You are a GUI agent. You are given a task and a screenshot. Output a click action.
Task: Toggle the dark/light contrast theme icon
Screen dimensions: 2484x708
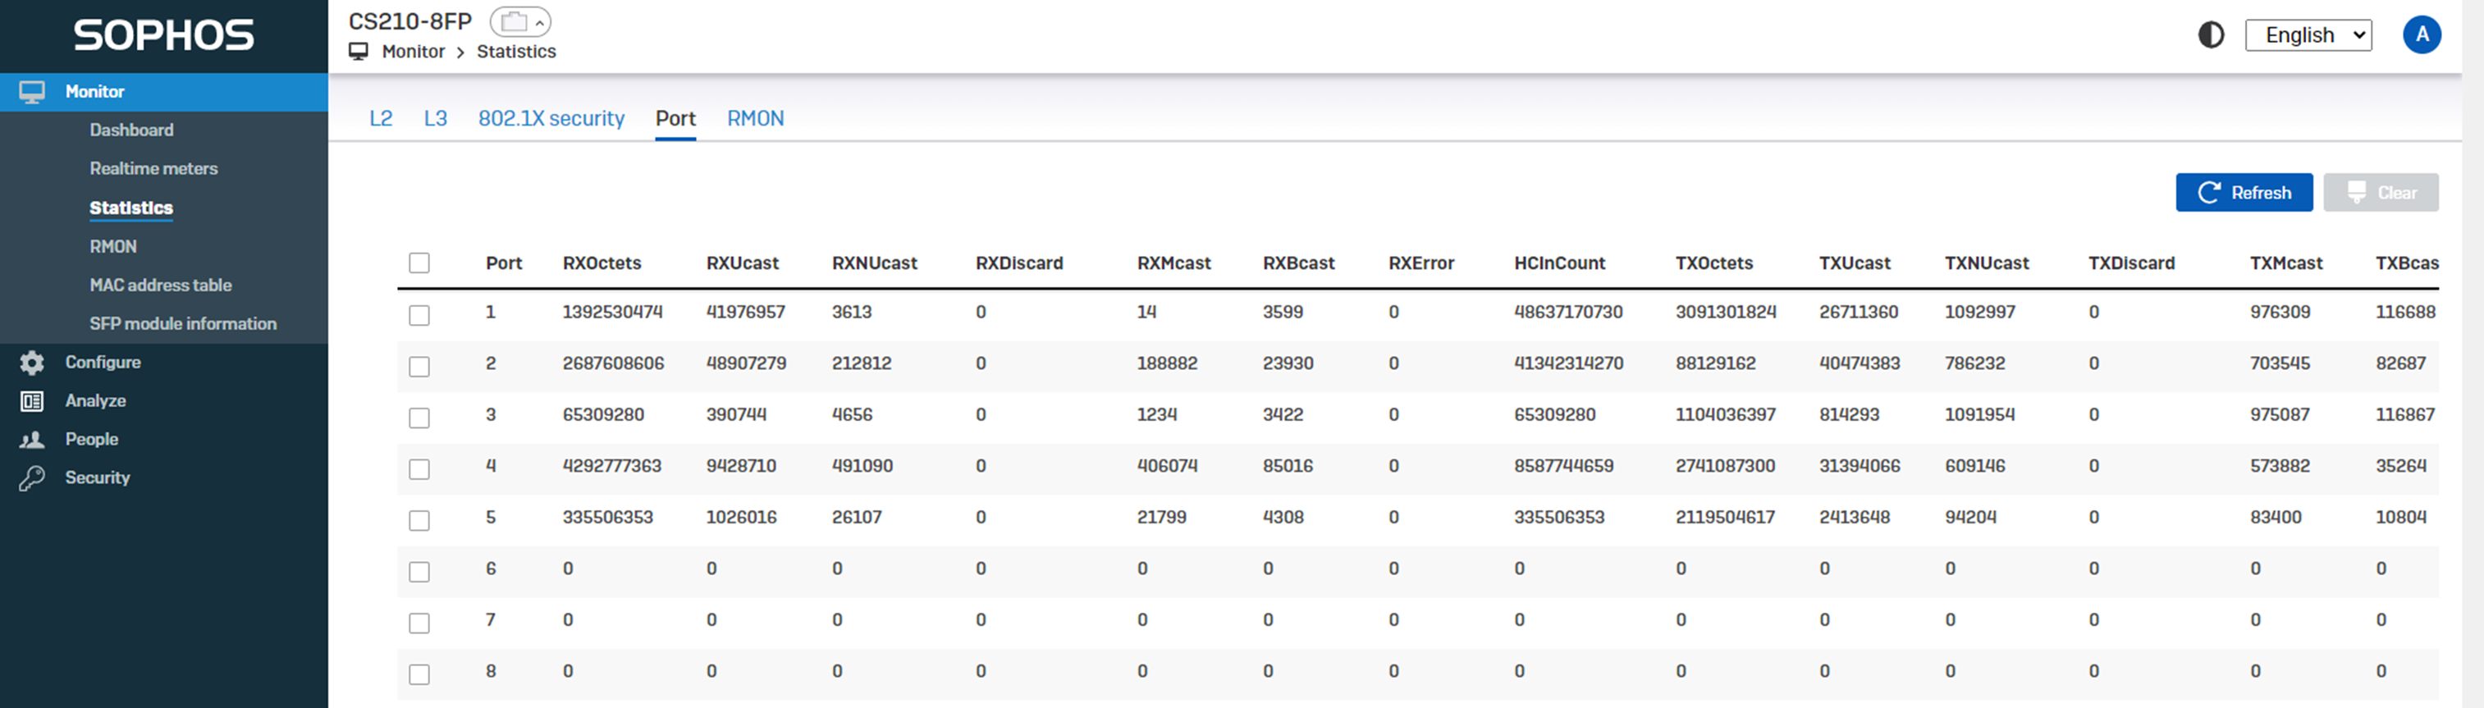click(x=2210, y=36)
